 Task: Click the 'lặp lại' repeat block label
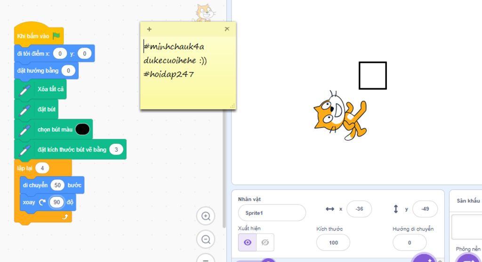[x=24, y=168]
